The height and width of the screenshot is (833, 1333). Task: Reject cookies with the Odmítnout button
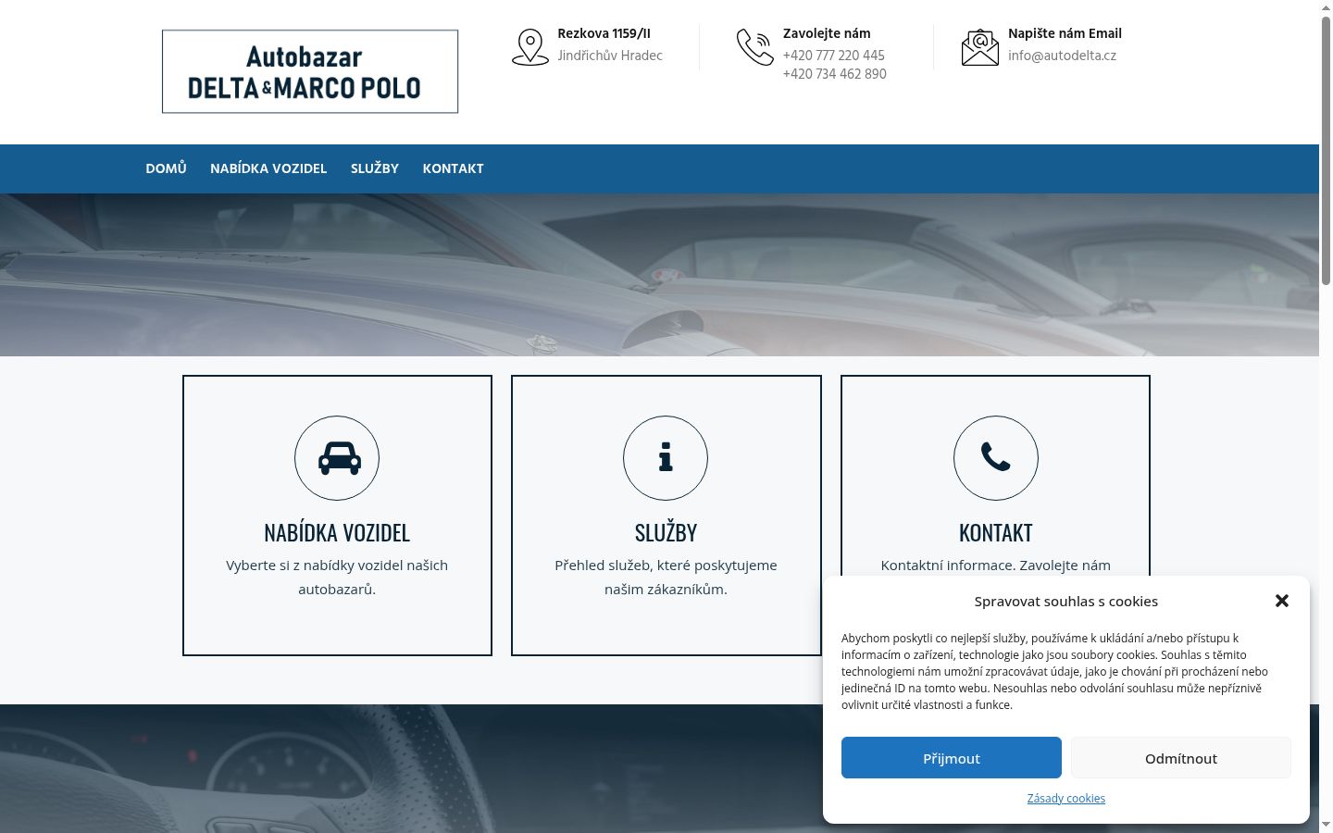(x=1181, y=758)
